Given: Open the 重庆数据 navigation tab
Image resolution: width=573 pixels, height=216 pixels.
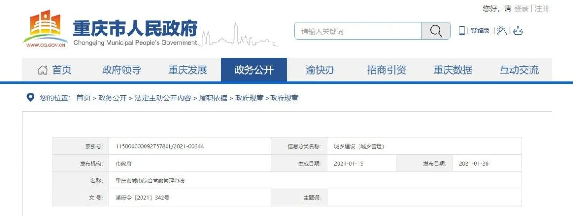Looking at the screenshot, I should 453,70.
